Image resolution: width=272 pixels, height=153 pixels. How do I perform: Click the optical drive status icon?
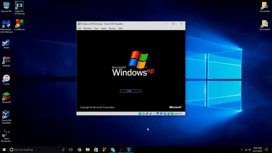point(144,113)
